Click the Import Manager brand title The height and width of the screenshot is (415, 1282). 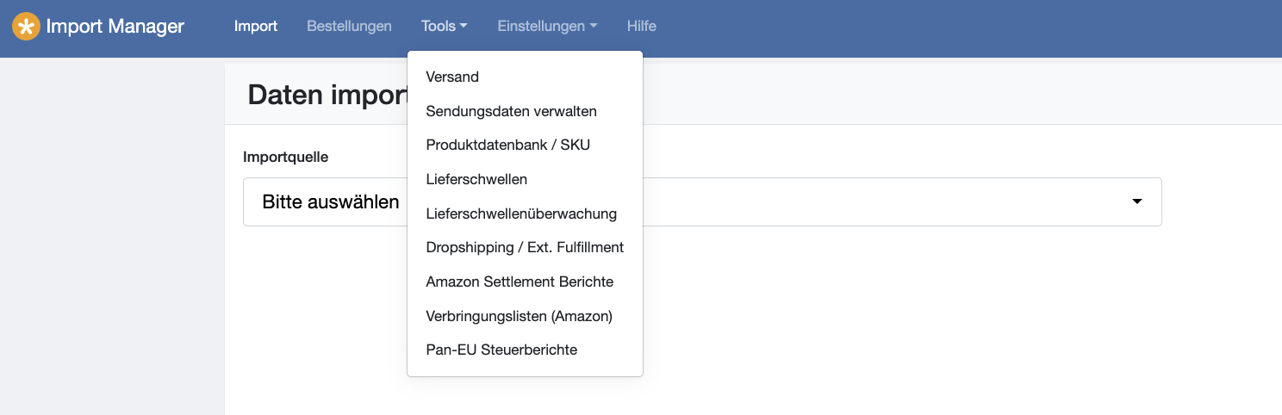click(x=115, y=27)
